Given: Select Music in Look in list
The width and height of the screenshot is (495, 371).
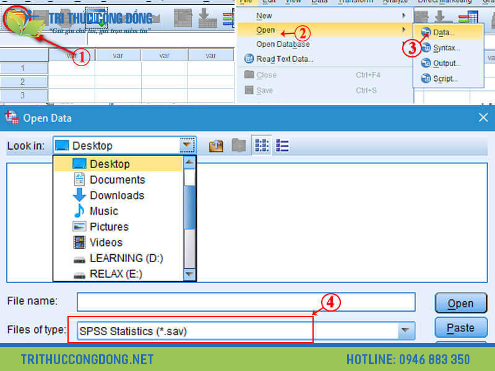Looking at the screenshot, I should tap(118, 211).
